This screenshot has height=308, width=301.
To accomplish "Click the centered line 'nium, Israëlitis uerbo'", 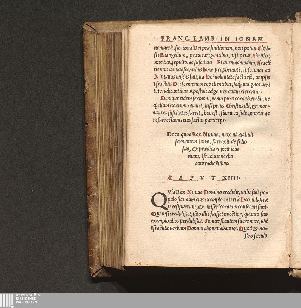I will click(x=210, y=156).
